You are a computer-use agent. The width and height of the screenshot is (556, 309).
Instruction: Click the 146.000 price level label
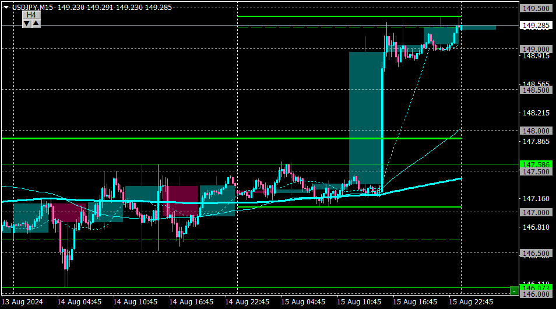pos(536,294)
